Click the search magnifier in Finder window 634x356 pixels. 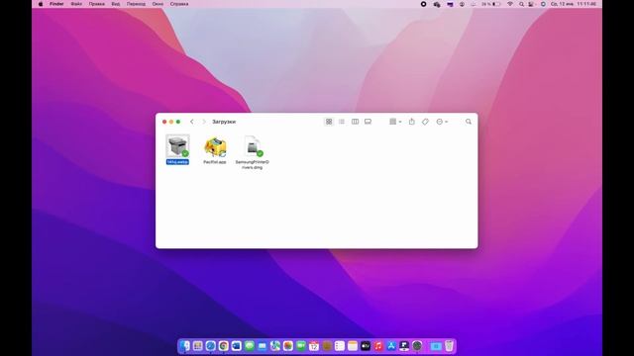469,122
